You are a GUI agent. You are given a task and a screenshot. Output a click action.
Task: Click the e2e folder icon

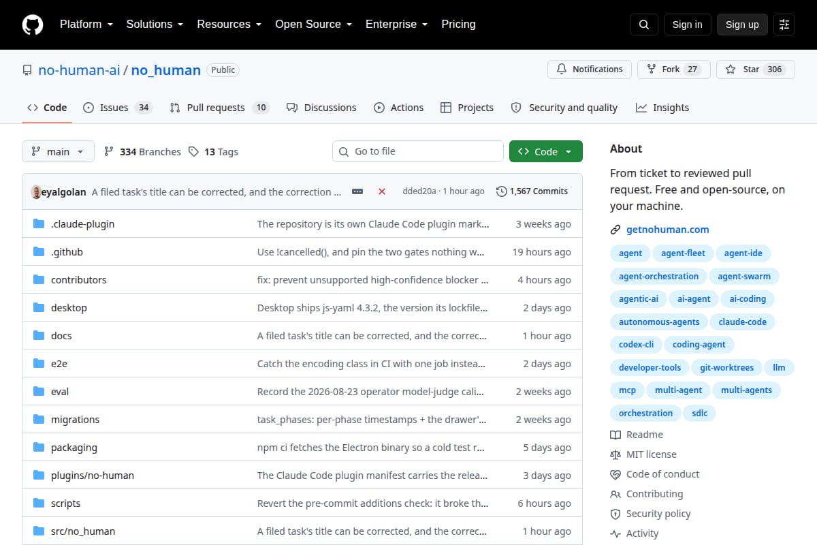[x=39, y=363]
